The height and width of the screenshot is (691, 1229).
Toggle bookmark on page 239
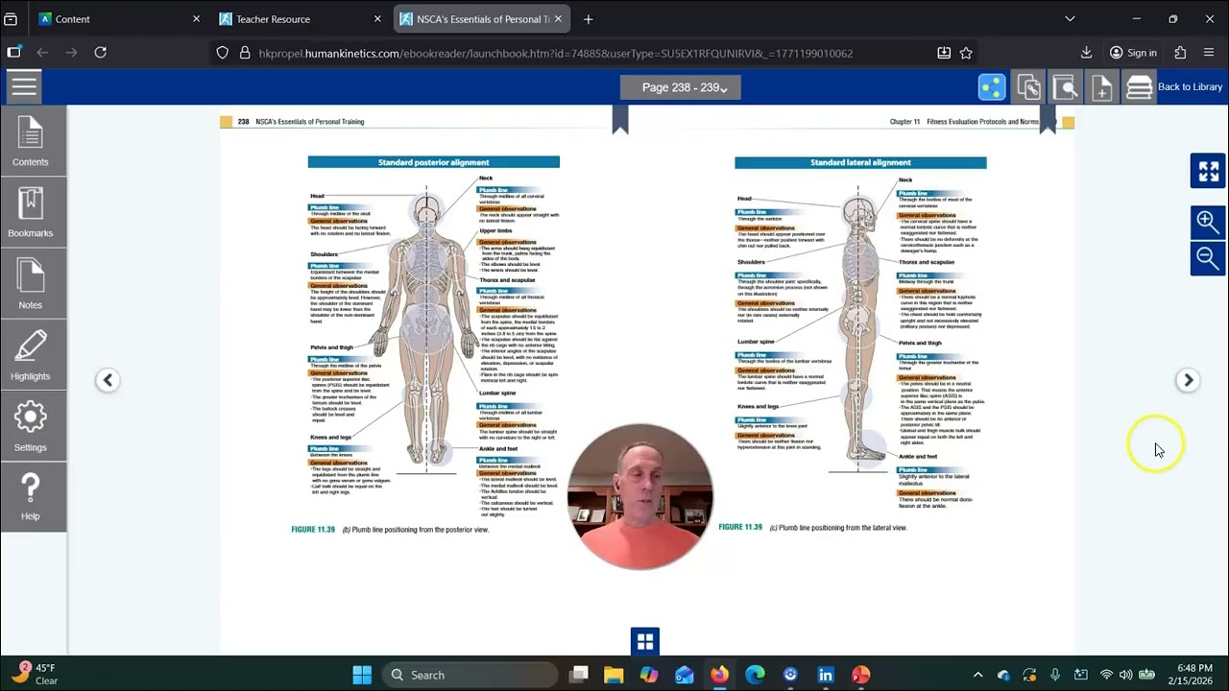click(x=1048, y=119)
